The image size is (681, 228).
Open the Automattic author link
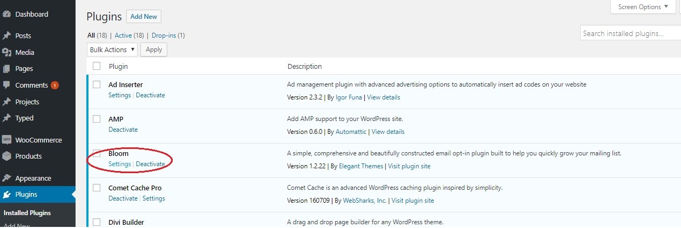(x=351, y=132)
